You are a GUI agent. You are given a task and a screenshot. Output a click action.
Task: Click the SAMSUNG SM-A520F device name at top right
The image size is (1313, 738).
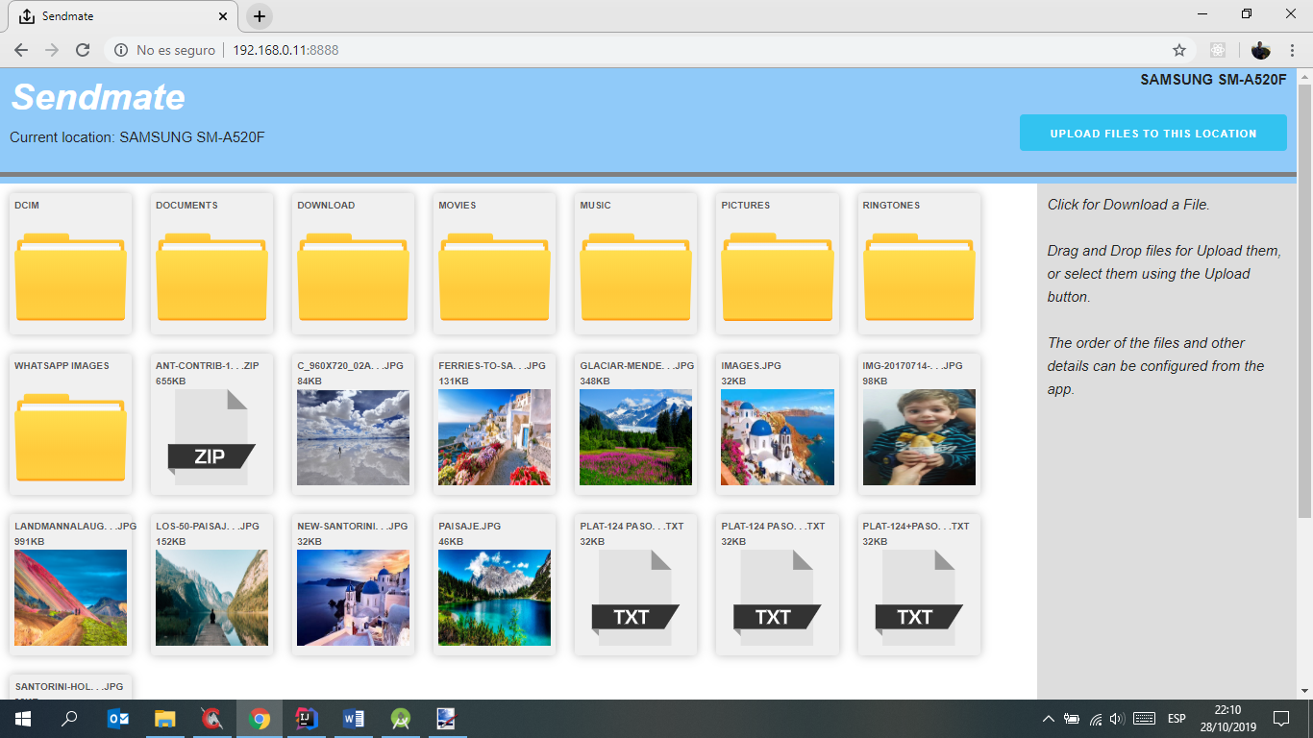[1213, 80]
